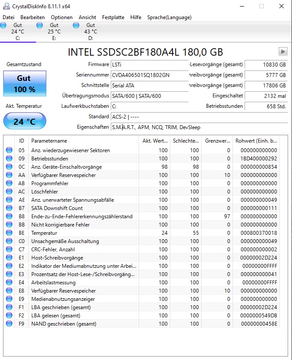
Task: Click the Standard field ACS-2
Action: 199,117
